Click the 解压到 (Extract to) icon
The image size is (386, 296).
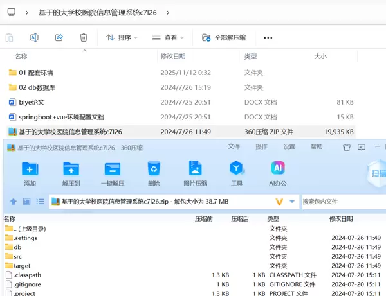[x=71, y=170]
